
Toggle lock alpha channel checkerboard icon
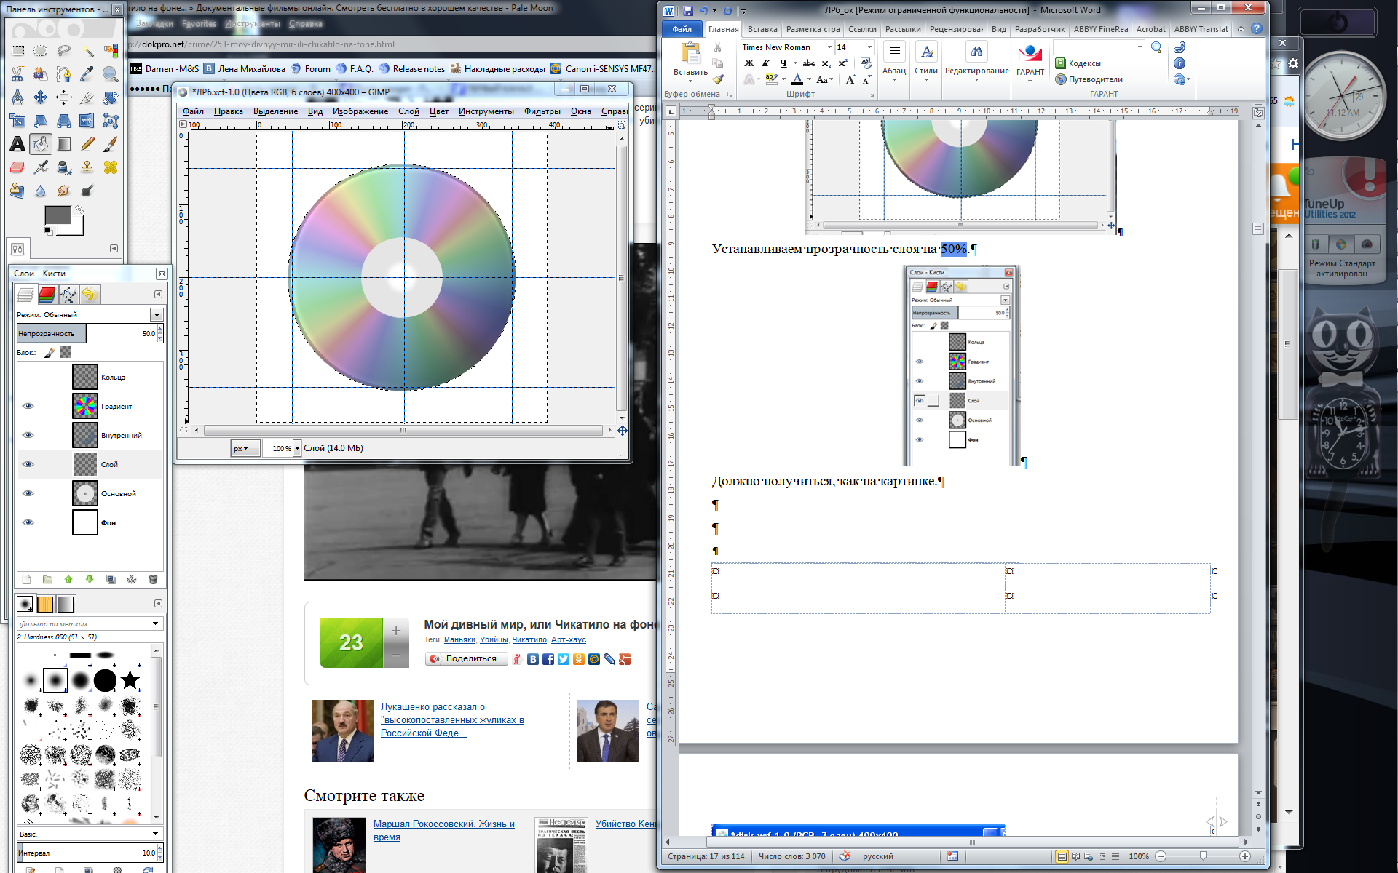(66, 353)
